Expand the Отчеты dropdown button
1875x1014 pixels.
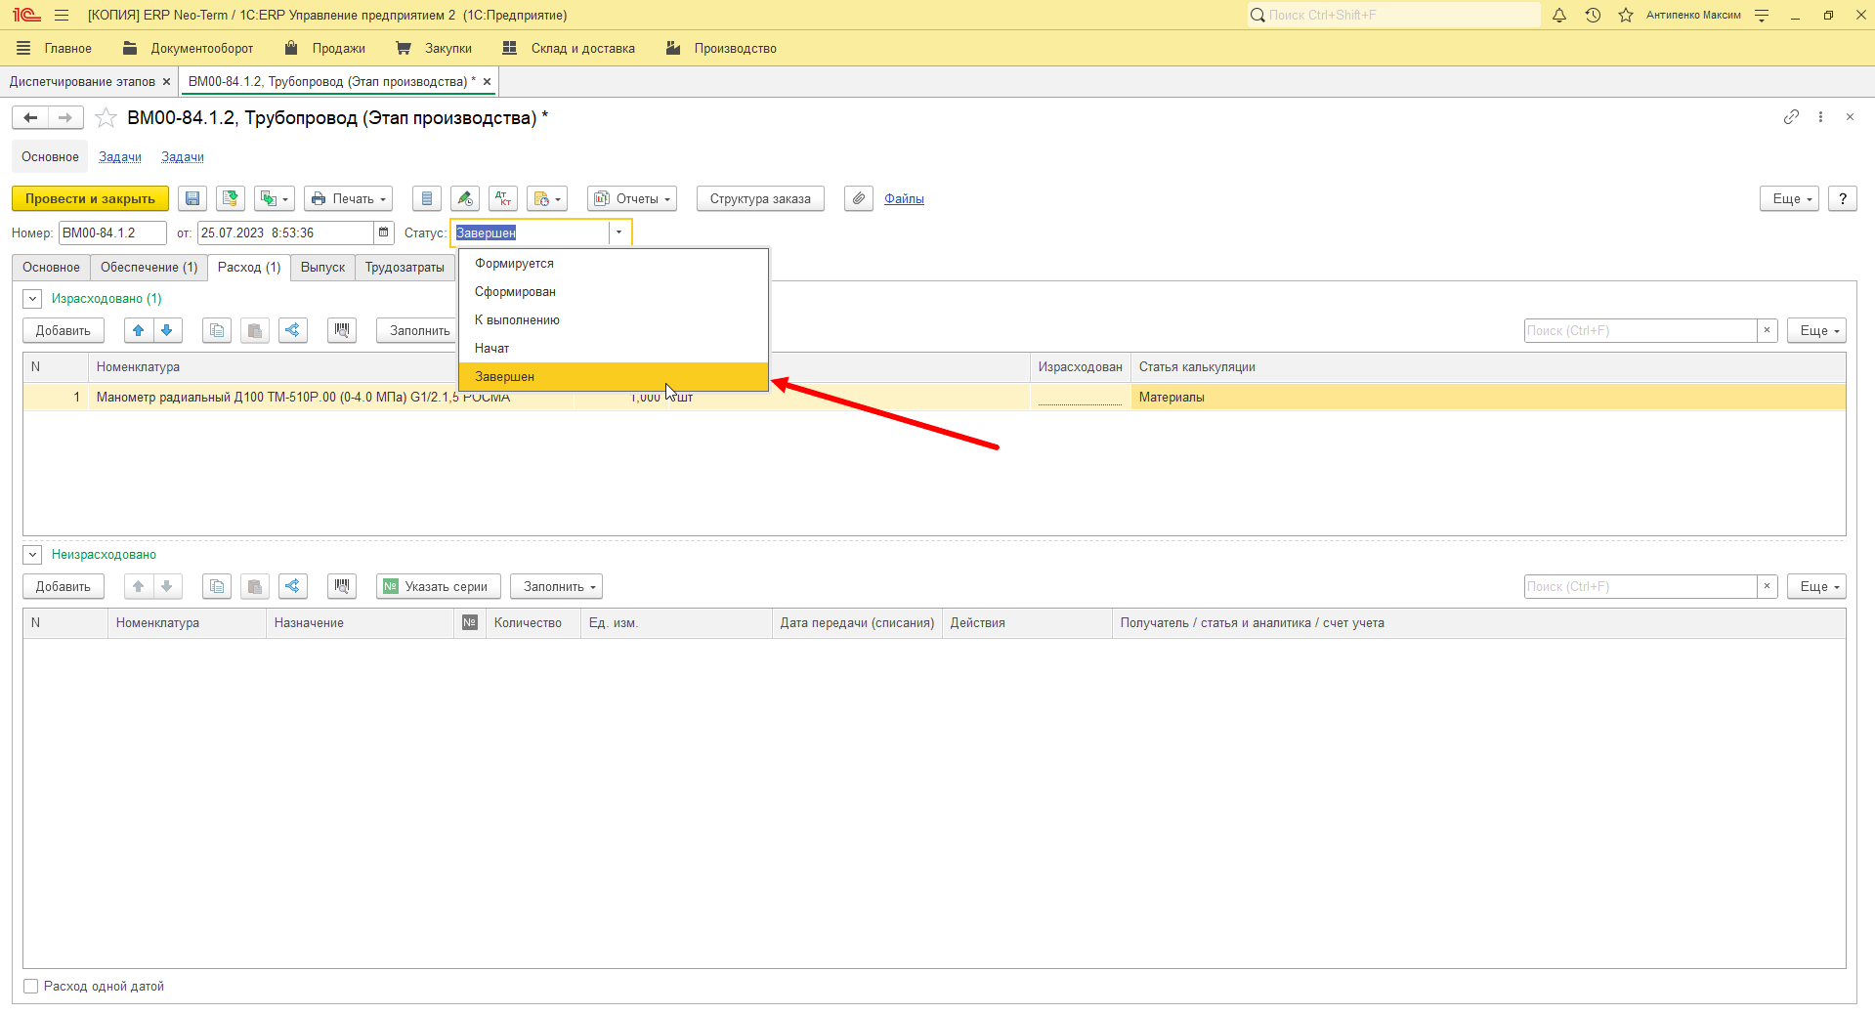[632, 198]
